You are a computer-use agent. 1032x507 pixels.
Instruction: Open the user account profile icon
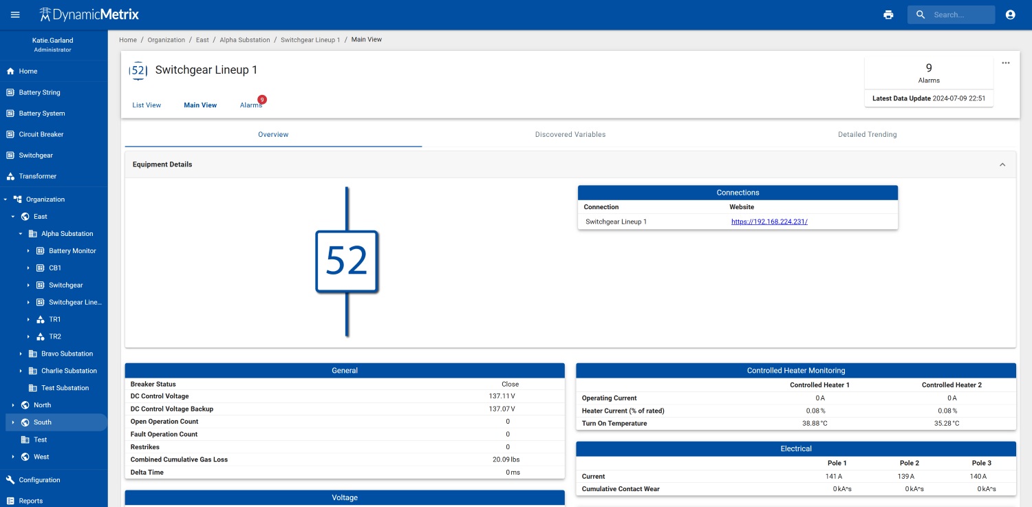tap(1010, 14)
